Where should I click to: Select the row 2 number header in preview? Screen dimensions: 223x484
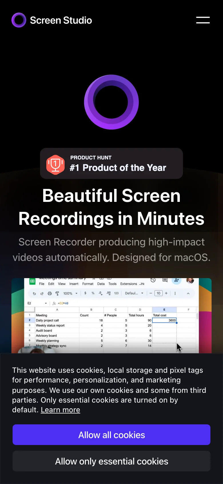tap(29, 320)
